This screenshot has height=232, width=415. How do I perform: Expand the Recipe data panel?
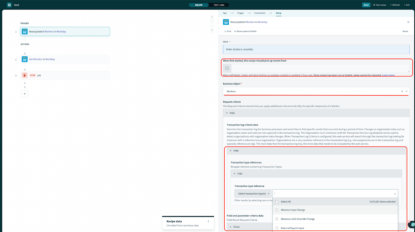[208, 221]
